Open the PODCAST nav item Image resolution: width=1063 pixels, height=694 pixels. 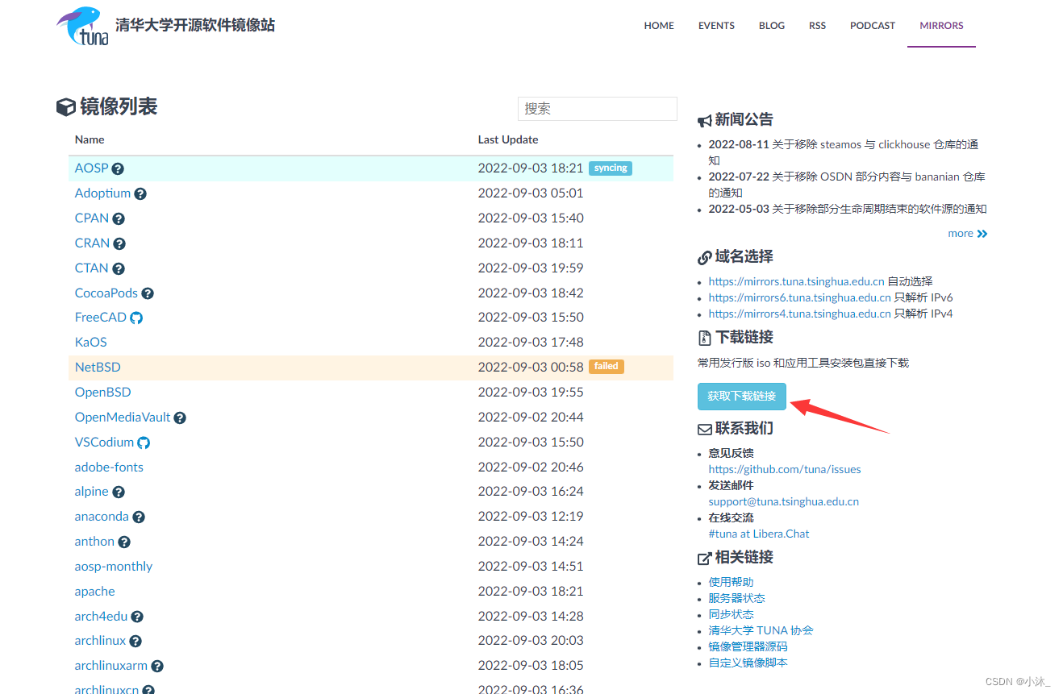[873, 26]
